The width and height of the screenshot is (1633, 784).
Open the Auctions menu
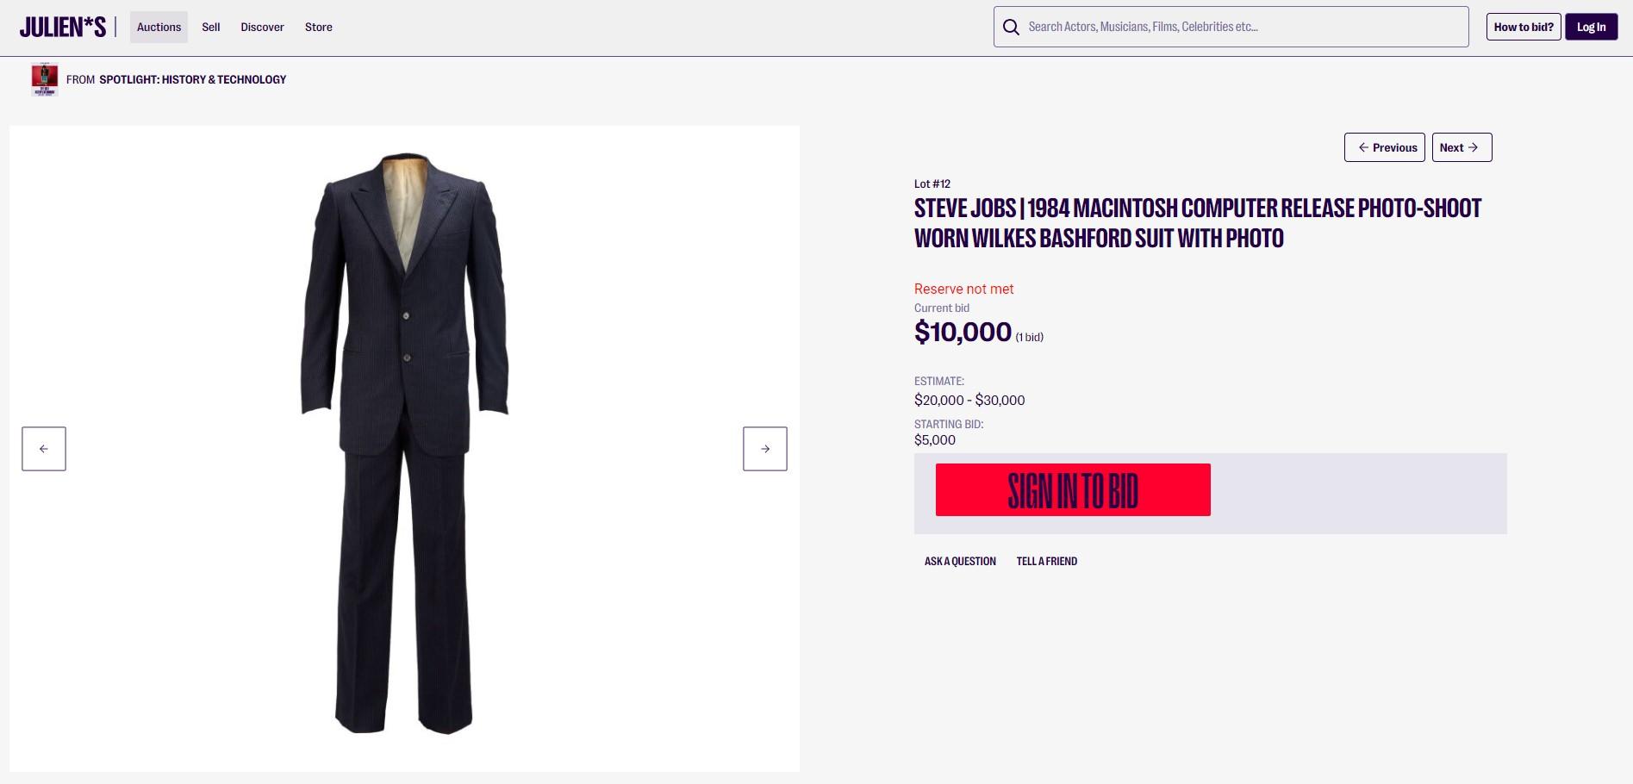[159, 27]
